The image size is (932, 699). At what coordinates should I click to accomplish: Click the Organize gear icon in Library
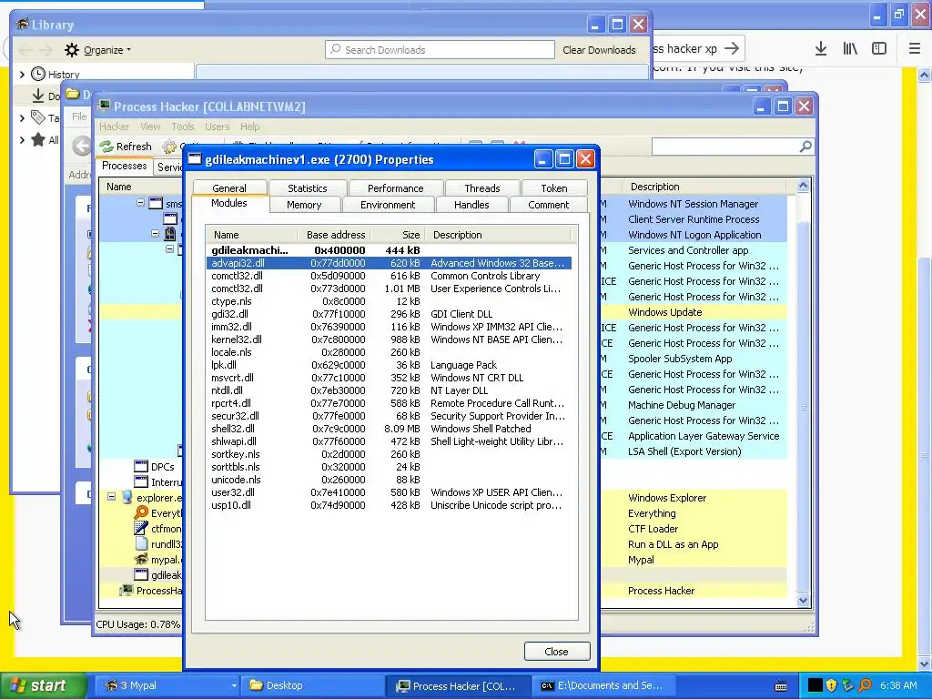coord(72,50)
